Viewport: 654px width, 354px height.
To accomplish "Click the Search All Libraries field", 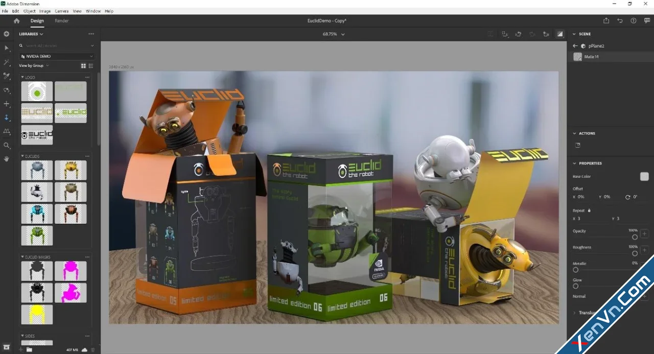I will click(57, 45).
